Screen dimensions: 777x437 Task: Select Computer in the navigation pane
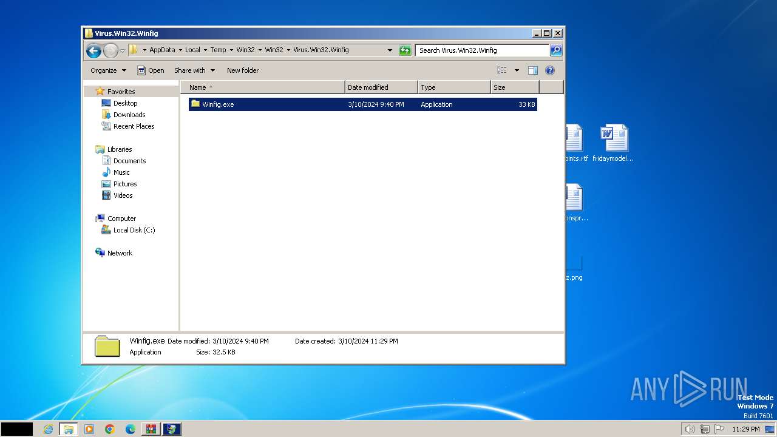point(121,218)
